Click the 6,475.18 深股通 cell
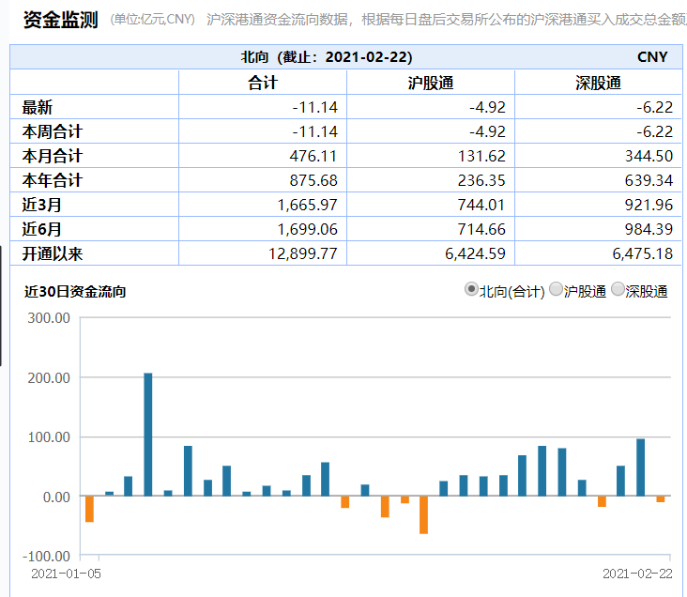 [x=598, y=253]
